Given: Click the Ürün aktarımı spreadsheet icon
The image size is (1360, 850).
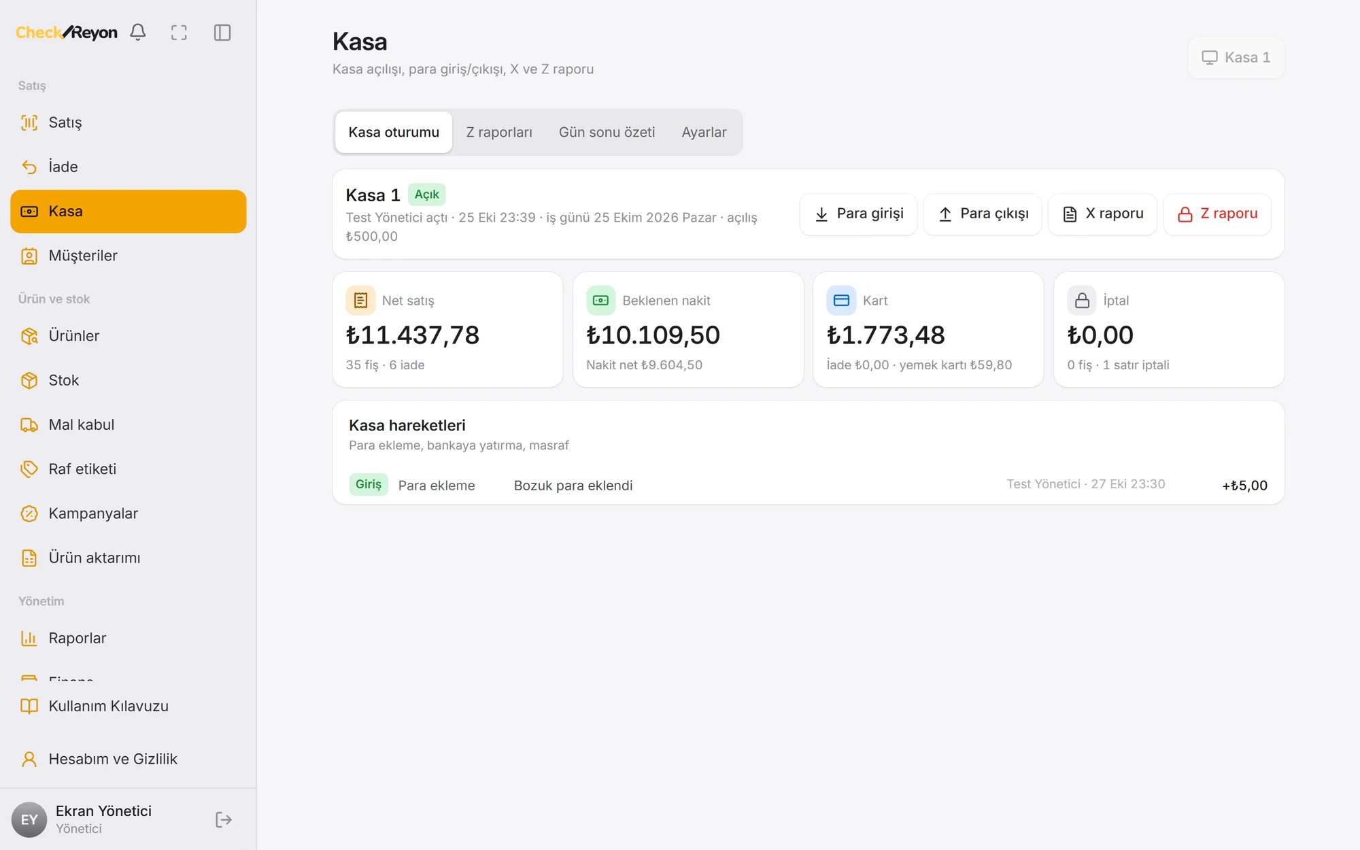Looking at the screenshot, I should click(x=29, y=558).
